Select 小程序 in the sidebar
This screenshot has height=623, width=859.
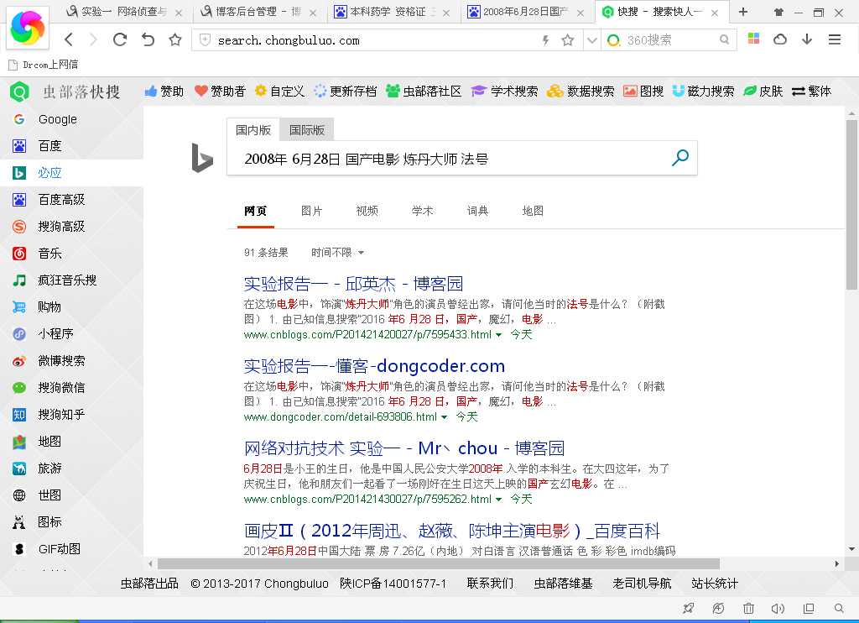[x=72, y=334]
